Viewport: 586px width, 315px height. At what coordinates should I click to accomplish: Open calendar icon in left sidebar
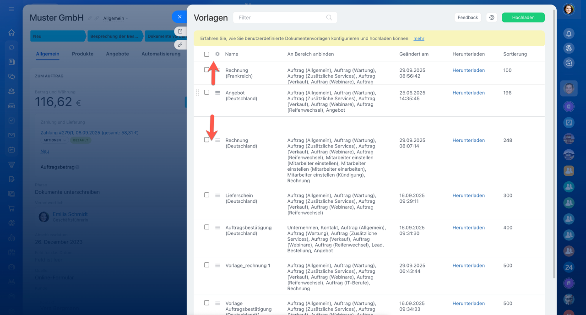click(11, 150)
